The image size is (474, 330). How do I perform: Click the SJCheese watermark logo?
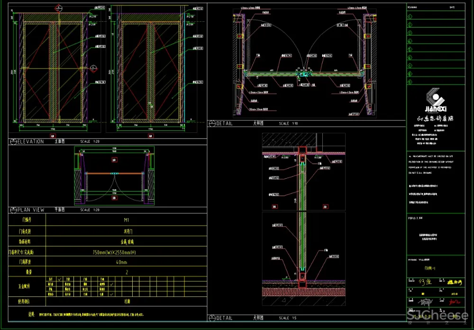coord(437,316)
